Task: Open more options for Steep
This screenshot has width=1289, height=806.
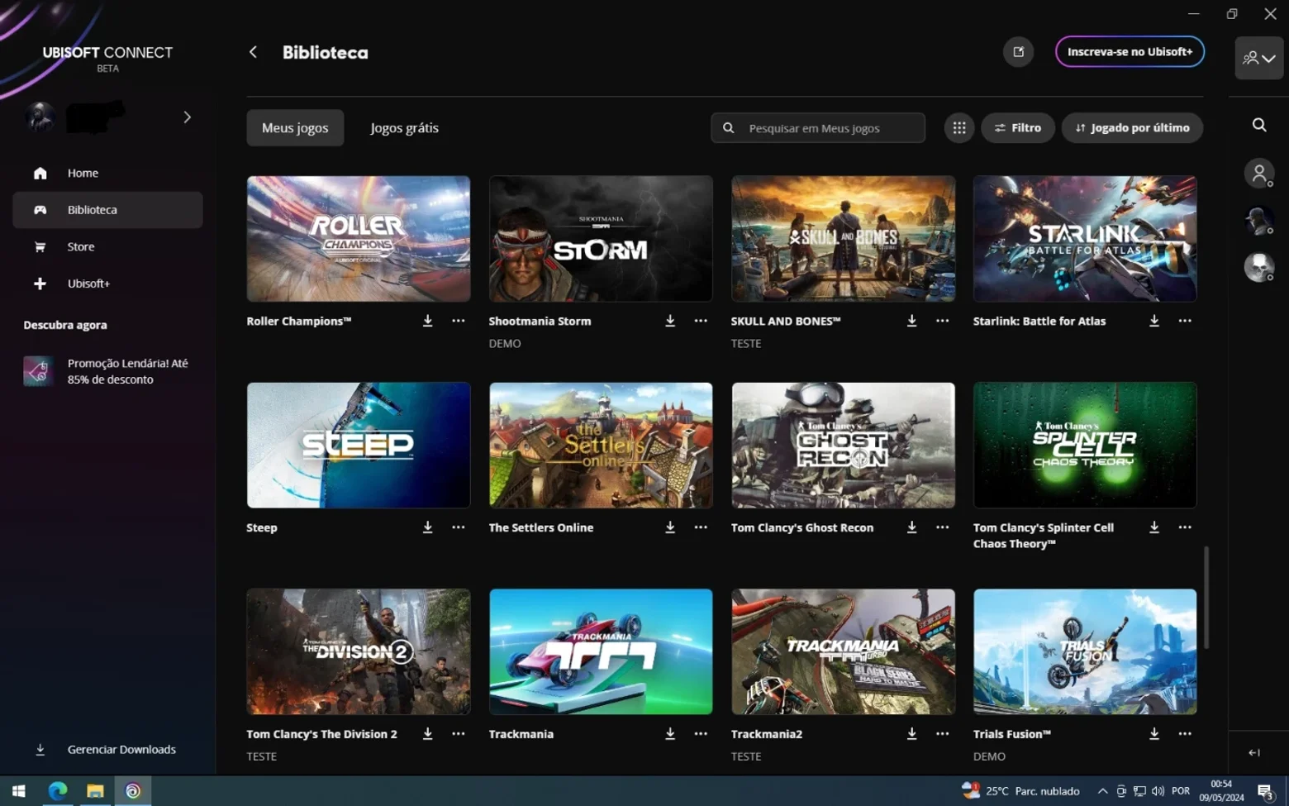Action: 459,527
